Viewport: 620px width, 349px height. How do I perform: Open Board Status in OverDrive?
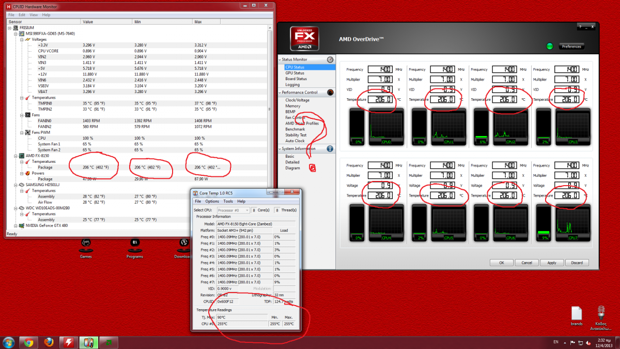[296, 79]
